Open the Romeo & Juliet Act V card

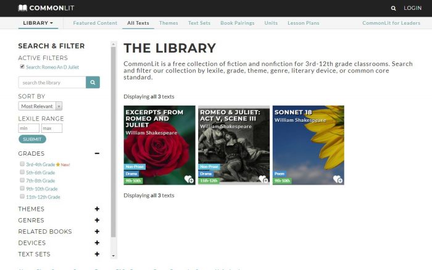(x=234, y=145)
